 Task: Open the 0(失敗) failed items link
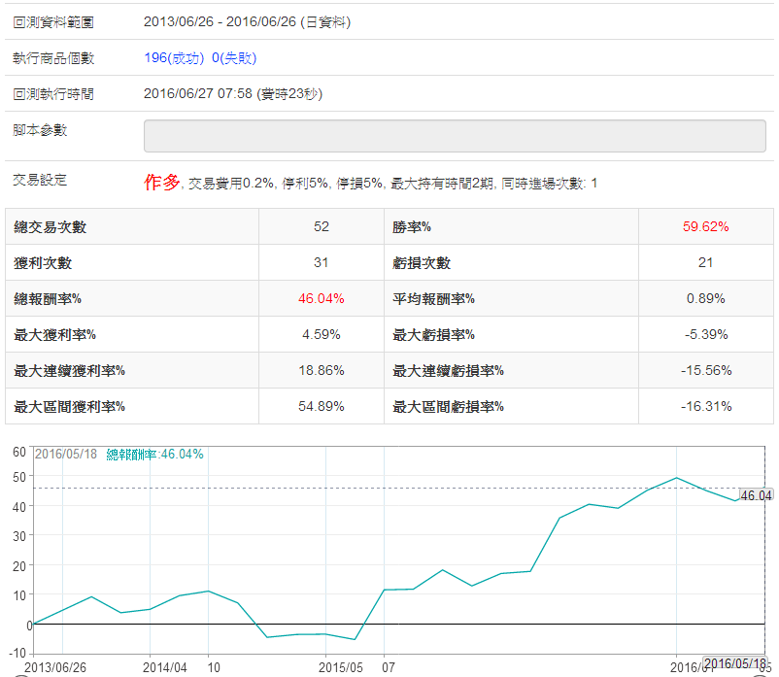click(x=234, y=58)
